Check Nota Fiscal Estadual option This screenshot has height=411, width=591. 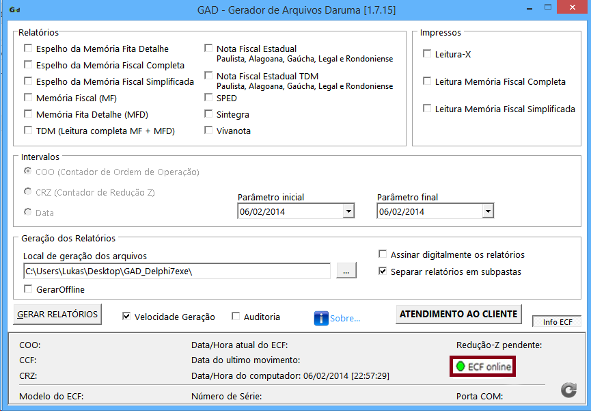pos(208,49)
